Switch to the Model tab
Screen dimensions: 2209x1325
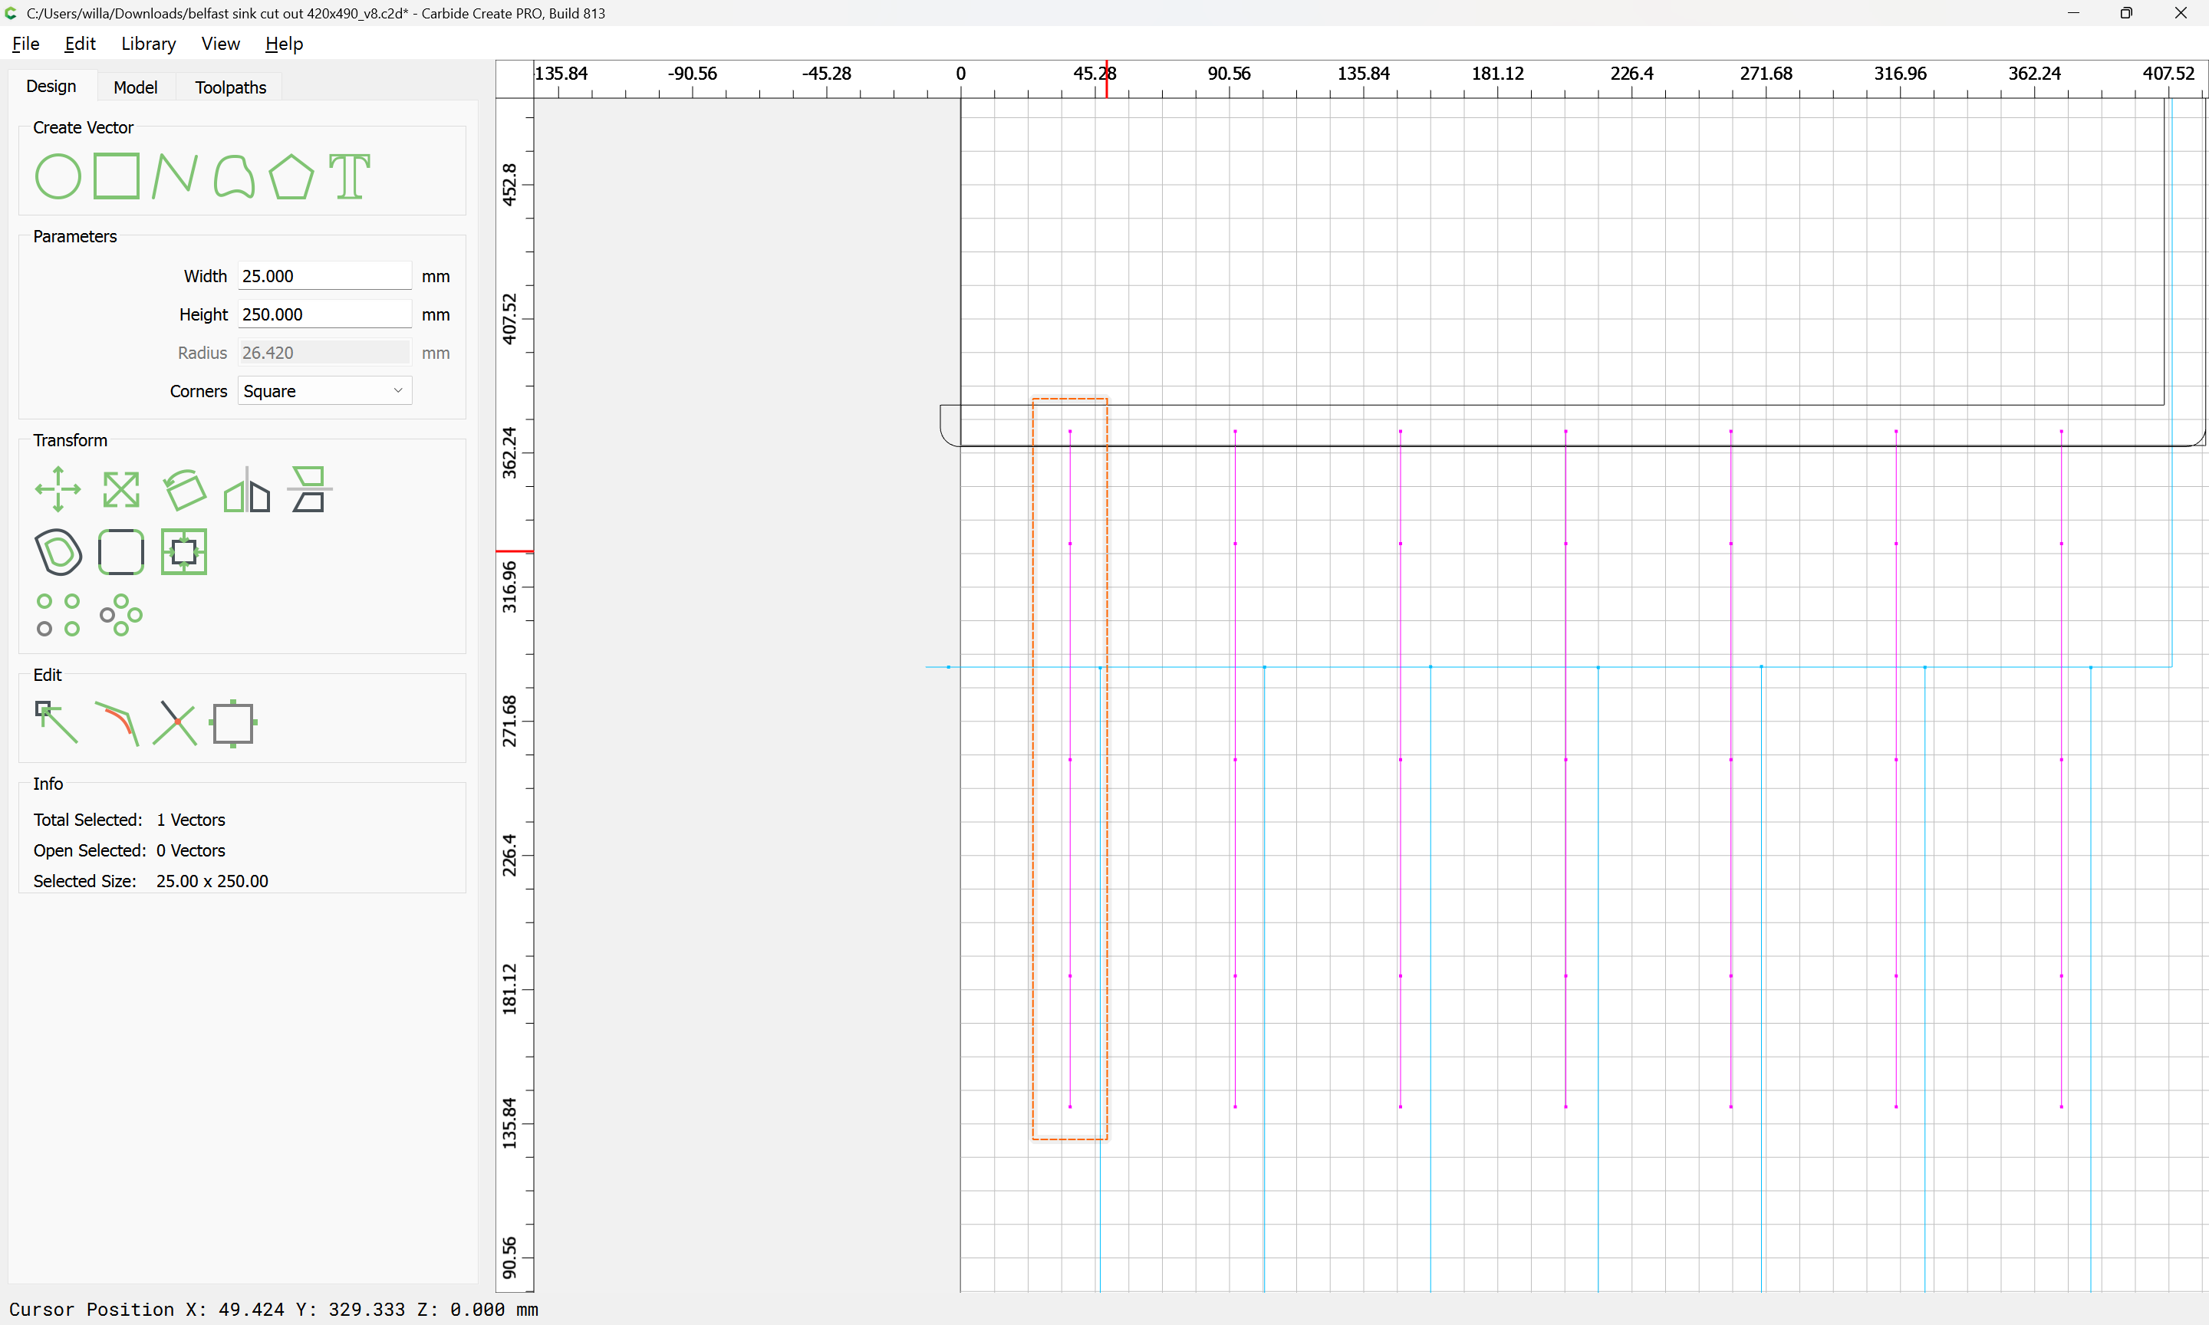pos(136,87)
